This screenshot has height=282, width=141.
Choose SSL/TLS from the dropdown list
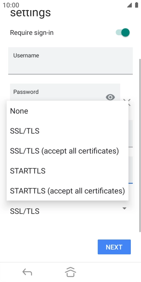(68, 131)
